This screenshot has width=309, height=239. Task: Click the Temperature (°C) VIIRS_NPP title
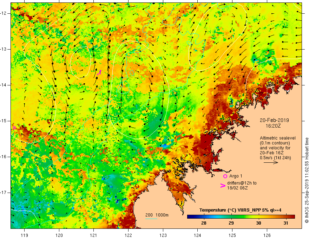(240, 210)
